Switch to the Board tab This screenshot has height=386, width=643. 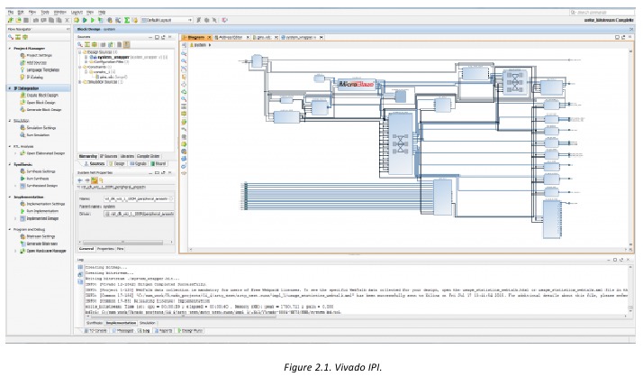tap(158, 163)
